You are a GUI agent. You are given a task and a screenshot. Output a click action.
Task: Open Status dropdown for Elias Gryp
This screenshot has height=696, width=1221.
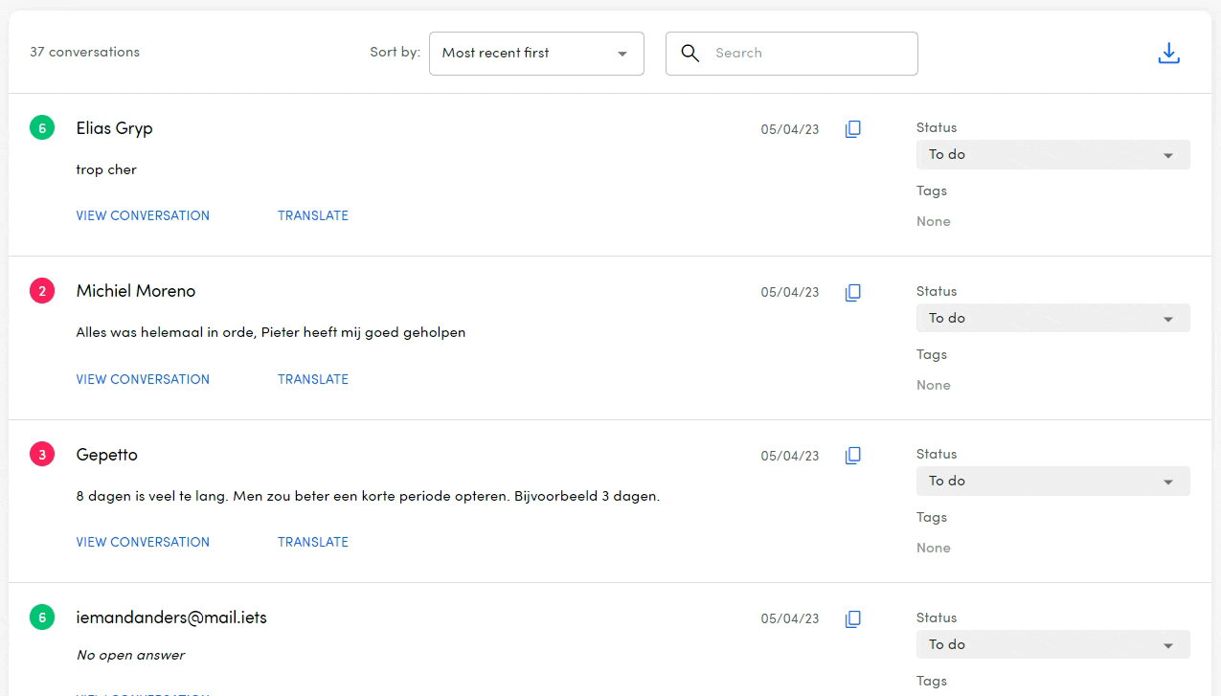(x=1052, y=155)
